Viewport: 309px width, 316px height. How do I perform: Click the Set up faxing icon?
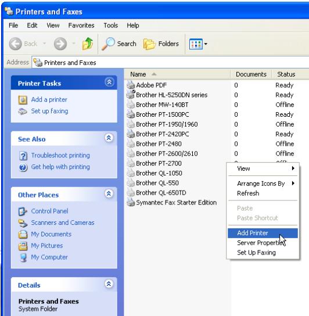point(23,112)
